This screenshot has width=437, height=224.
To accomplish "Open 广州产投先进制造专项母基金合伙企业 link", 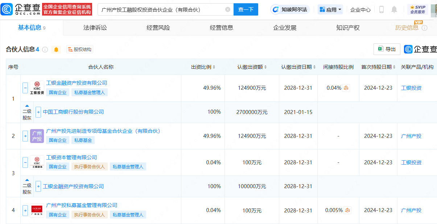I will [103, 131].
